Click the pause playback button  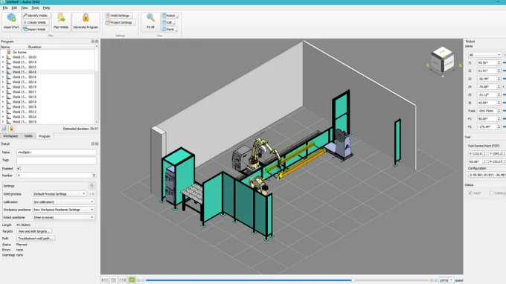pyautogui.click(x=114, y=280)
